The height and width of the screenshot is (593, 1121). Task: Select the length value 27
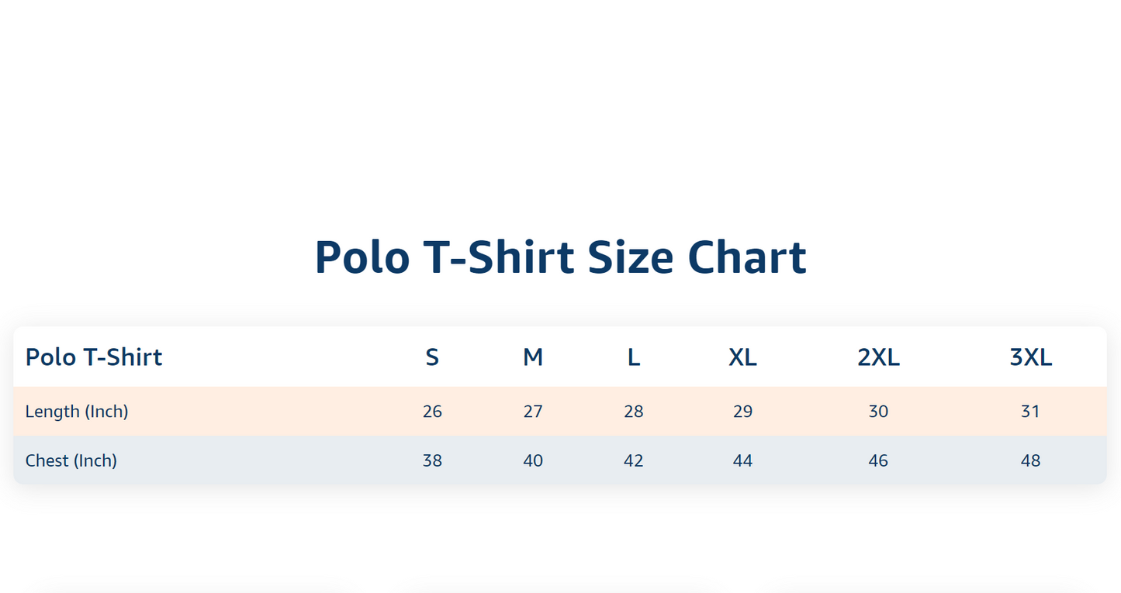coord(533,412)
